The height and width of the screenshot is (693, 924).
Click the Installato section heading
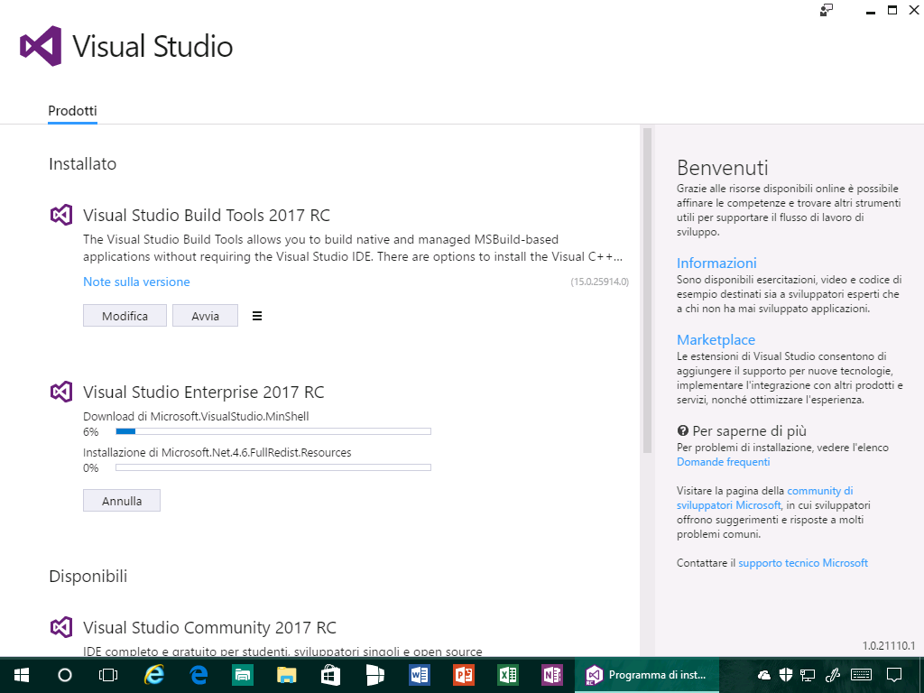(x=82, y=164)
